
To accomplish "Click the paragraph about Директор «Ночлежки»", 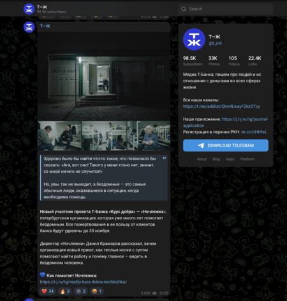I will pyautogui.click(x=98, y=253).
